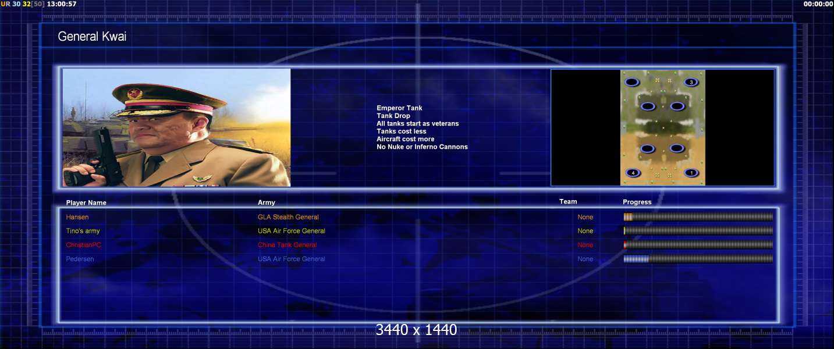Viewport: 834px width, 349px height.
Task: Click the 'Team' column header
Action: 568,202
